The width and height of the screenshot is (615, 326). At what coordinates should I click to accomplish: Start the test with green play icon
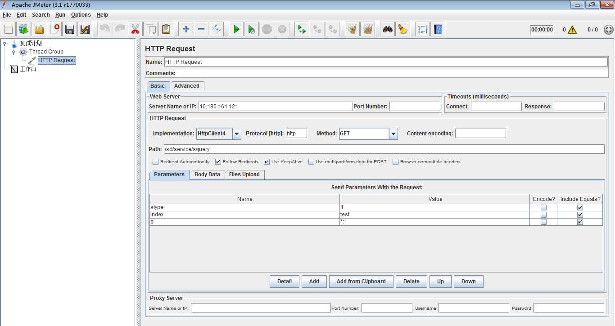[236, 30]
